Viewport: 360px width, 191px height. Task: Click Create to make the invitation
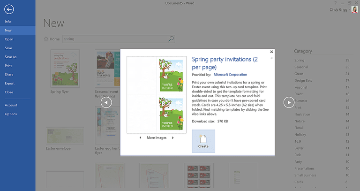[203, 141]
